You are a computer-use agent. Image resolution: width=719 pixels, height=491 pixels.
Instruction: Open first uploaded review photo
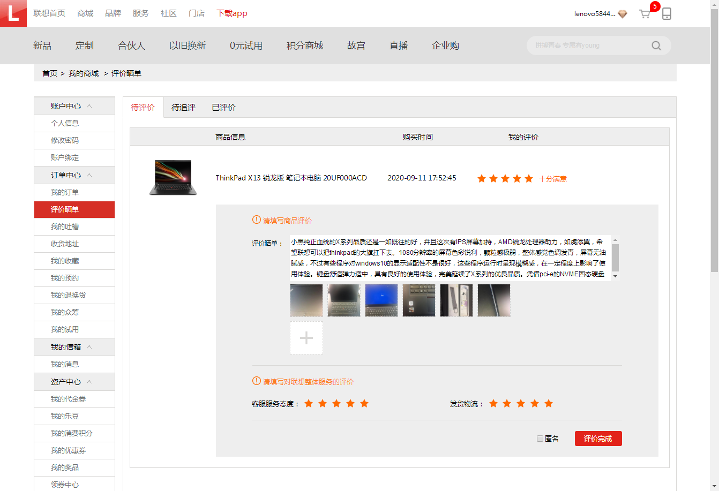point(306,300)
